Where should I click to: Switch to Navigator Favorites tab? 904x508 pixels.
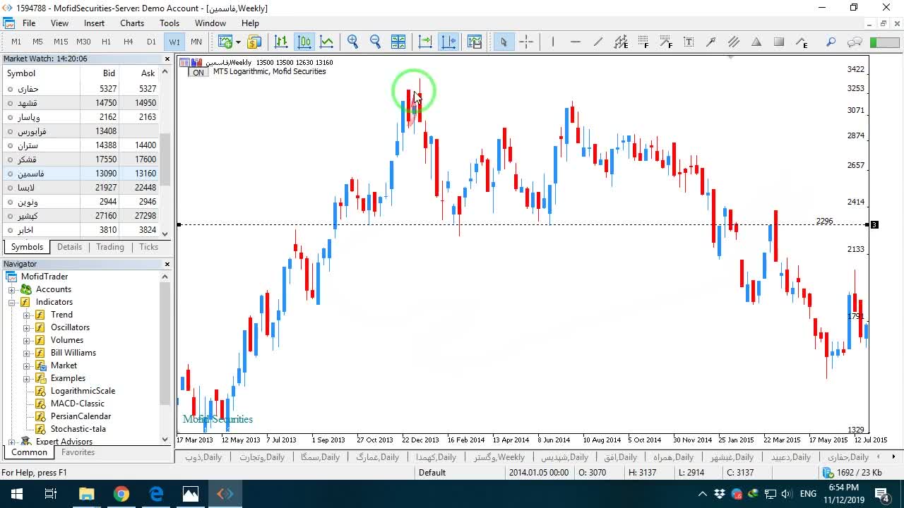(x=78, y=452)
